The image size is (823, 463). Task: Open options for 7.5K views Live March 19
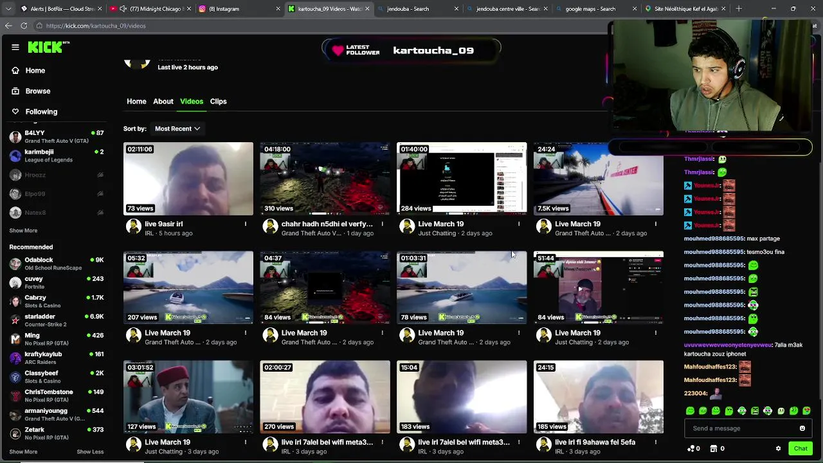[x=655, y=224]
